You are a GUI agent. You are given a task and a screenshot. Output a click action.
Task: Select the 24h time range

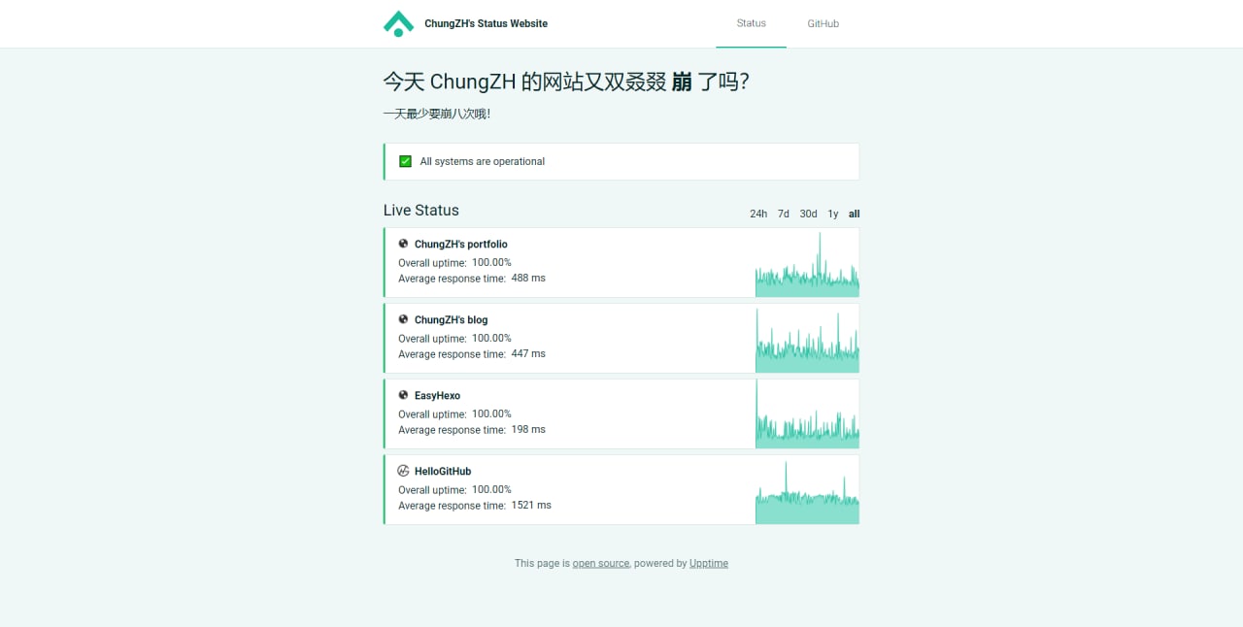click(758, 214)
